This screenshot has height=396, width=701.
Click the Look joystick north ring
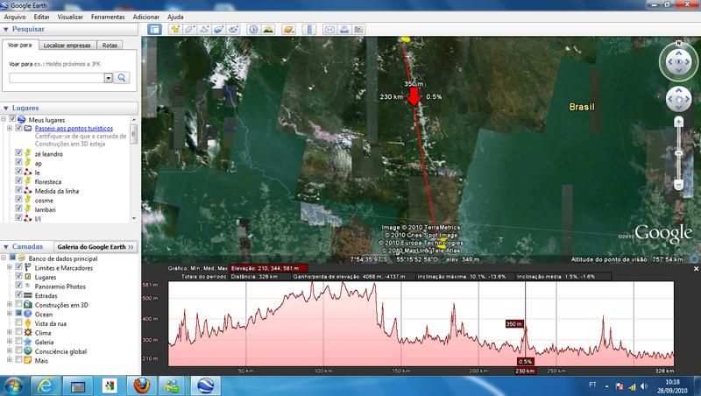click(678, 43)
